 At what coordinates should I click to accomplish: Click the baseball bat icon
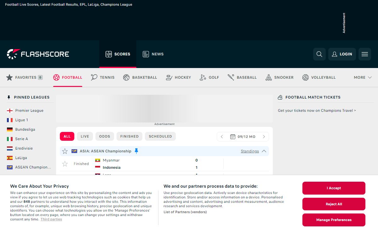click(x=231, y=77)
